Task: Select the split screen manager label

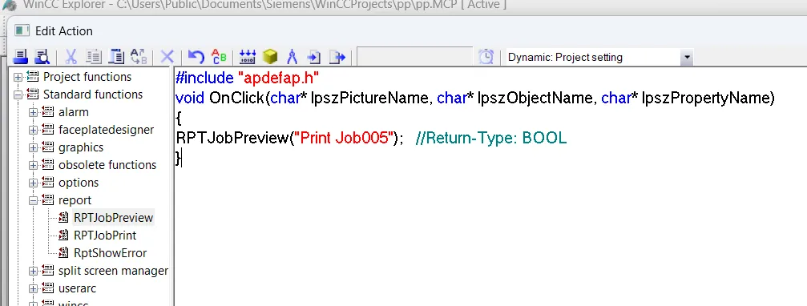Action: (113, 271)
